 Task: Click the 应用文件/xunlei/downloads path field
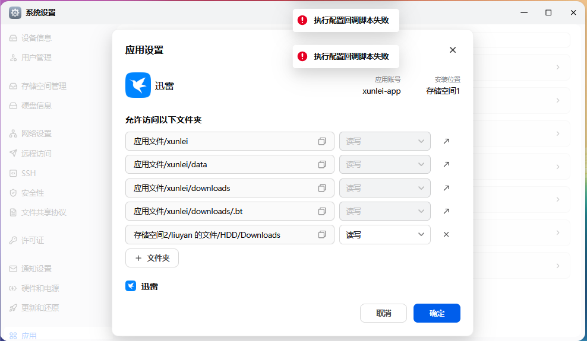tap(230, 188)
